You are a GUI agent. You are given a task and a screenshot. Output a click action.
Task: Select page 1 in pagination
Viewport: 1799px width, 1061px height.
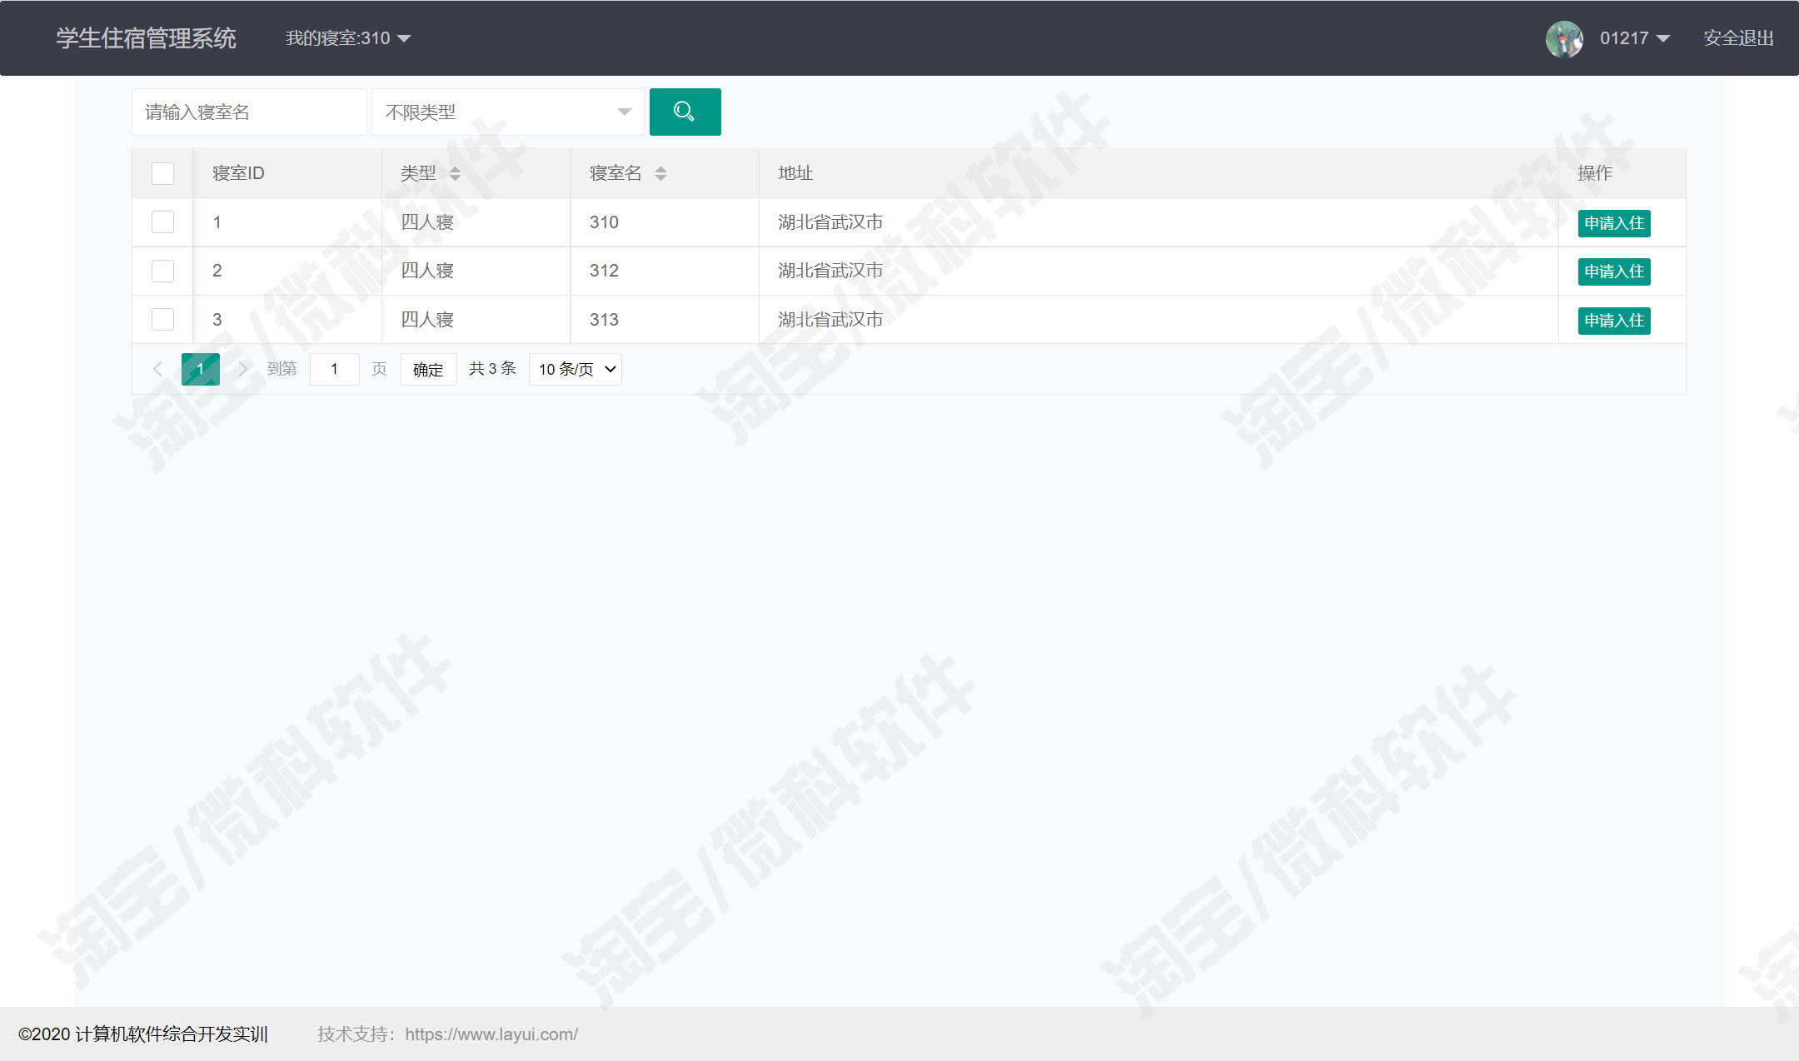pyautogui.click(x=201, y=369)
